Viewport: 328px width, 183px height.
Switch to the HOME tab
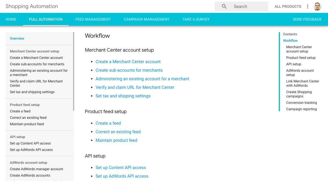[11, 19]
